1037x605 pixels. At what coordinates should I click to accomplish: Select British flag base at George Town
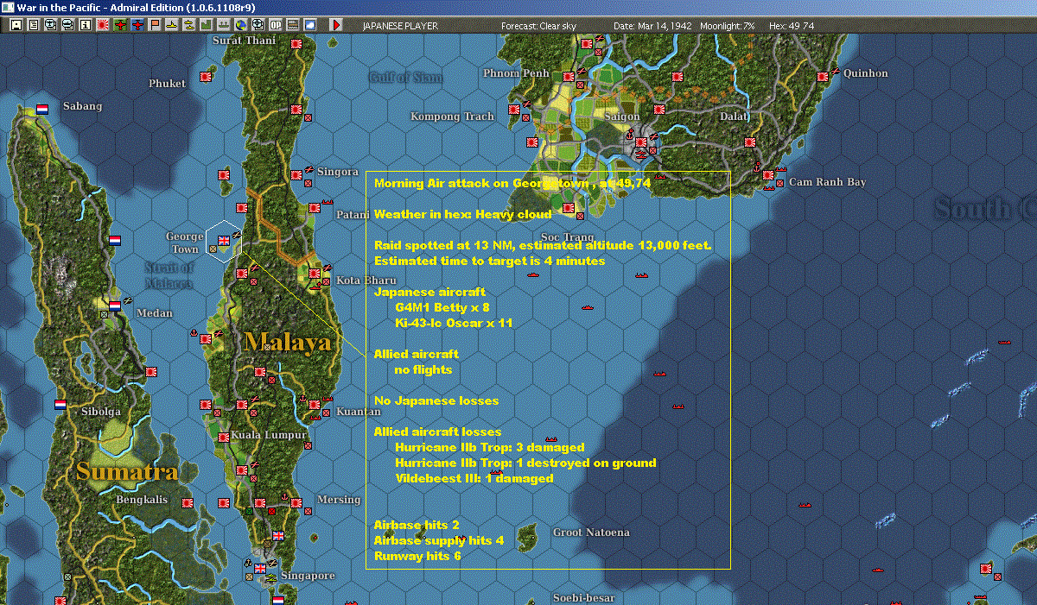224,241
